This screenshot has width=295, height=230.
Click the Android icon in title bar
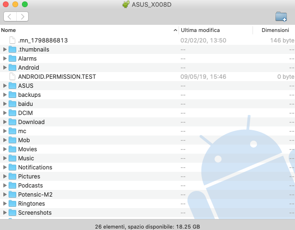[126, 4]
